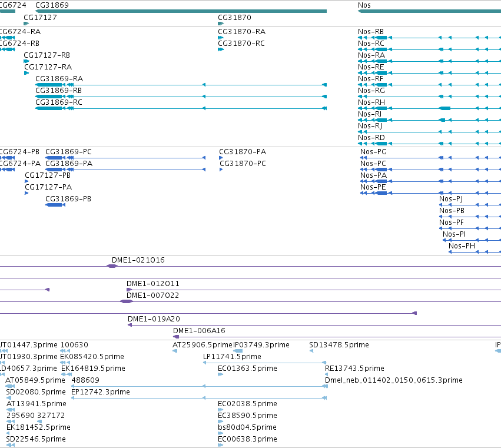The width and height of the screenshot is (501, 448).
Task: Click the Dmel_neb_011402_0150_0615.3prime label
Action: pyautogui.click(x=394, y=380)
